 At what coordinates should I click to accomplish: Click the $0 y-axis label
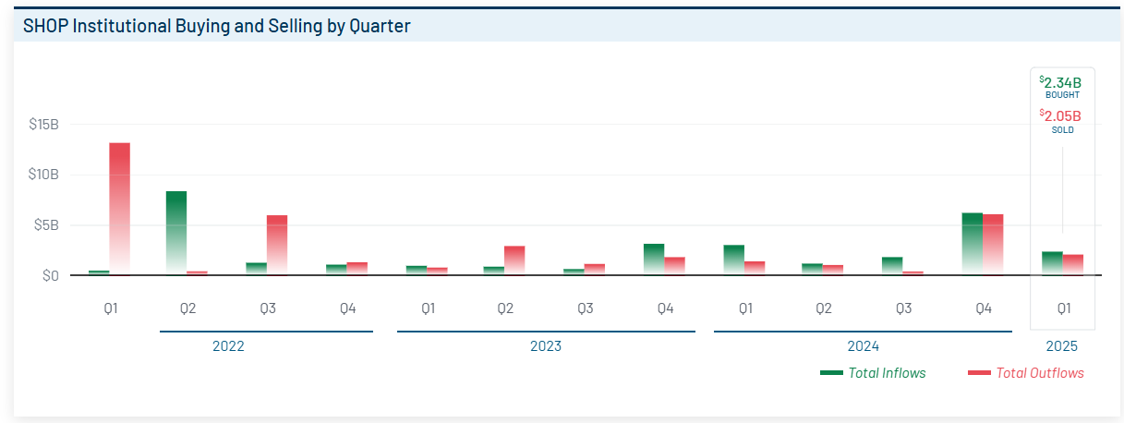tap(50, 275)
